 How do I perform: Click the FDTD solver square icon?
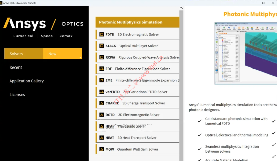[101, 34]
